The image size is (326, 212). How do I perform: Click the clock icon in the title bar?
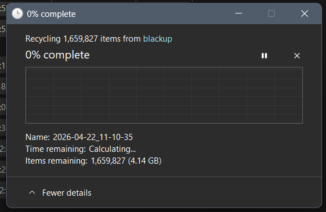pyautogui.click(x=17, y=13)
